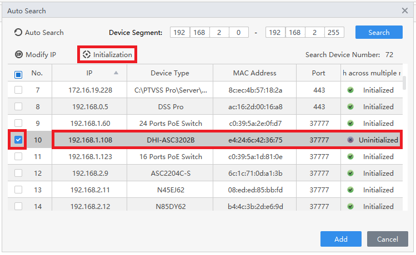Click green Initialized icon for ASC2204C-S row
The width and height of the screenshot is (416, 255).
pyautogui.click(x=350, y=174)
